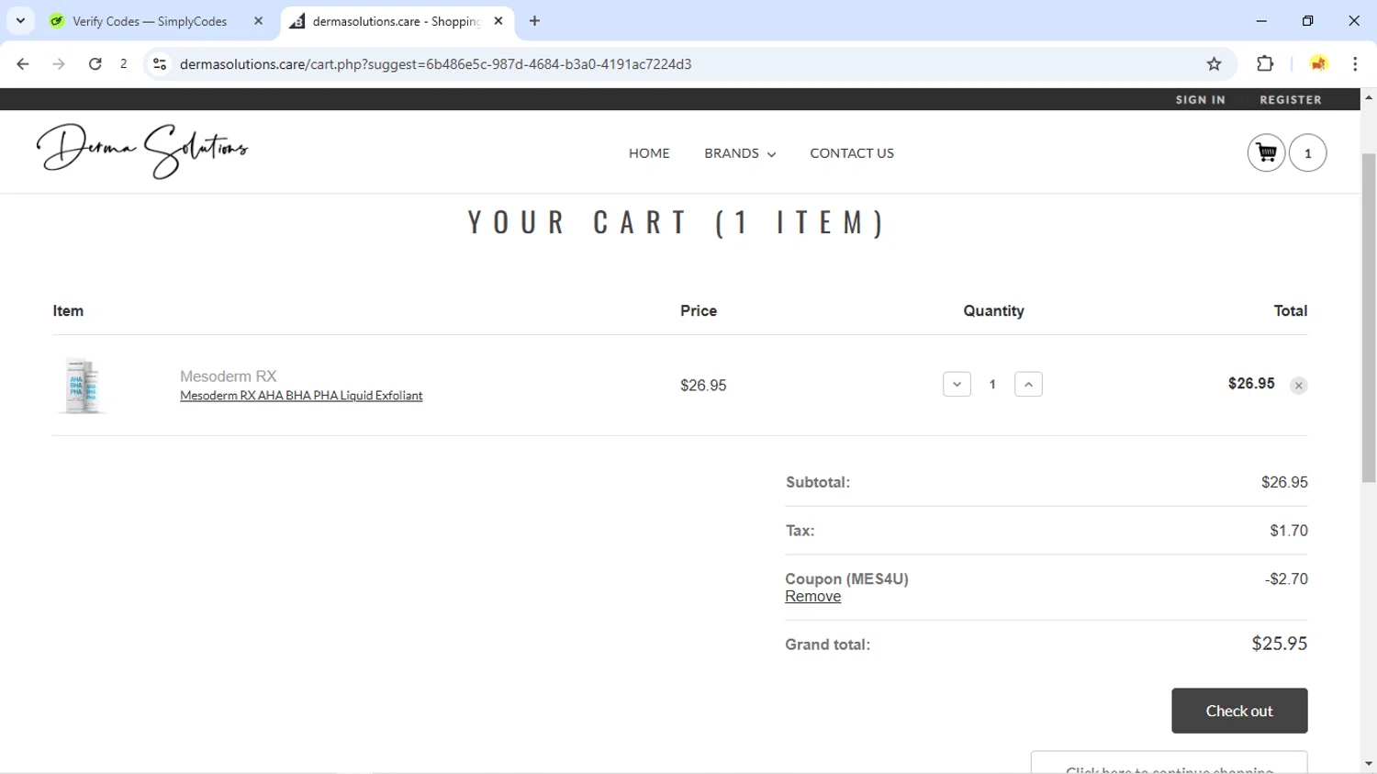Click the Tax amount $1.70
Viewport: 1377px width, 774px height.
[x=1289, y=531]
